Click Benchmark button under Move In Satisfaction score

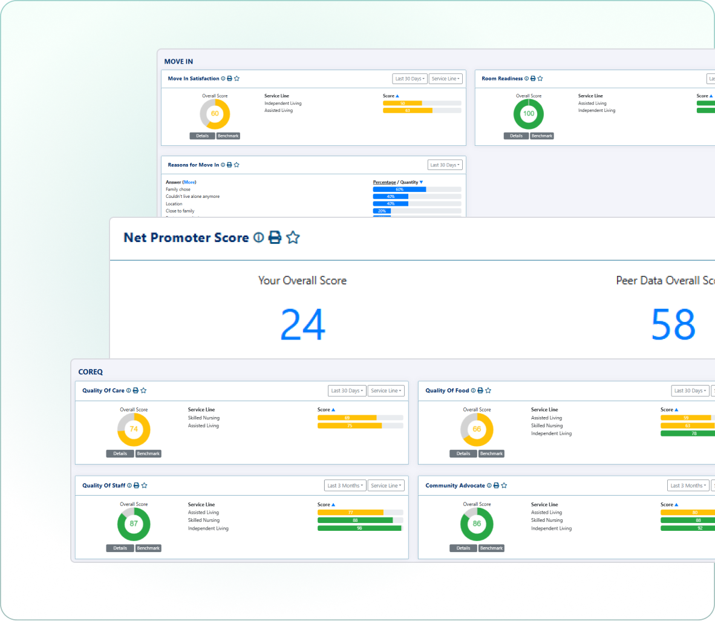pos(228,136)
